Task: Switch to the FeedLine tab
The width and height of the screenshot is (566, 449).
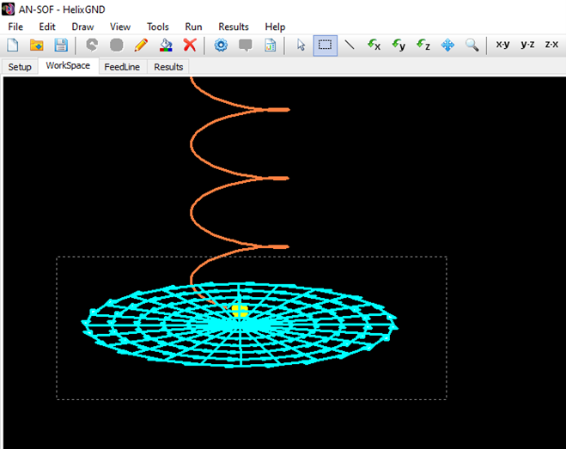Action: tap(122, 67)
